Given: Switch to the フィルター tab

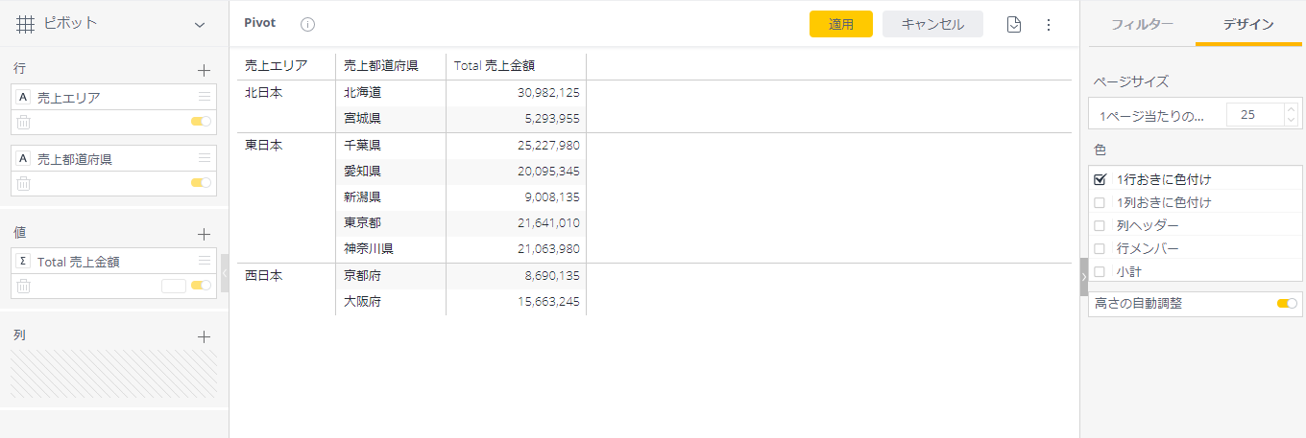Looking at the screenshot, I should pos(1142,24).
